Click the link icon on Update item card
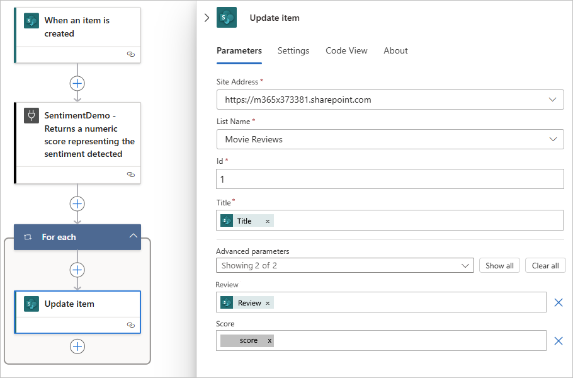The width and height of the screenshot is (573, 378). 130,325
